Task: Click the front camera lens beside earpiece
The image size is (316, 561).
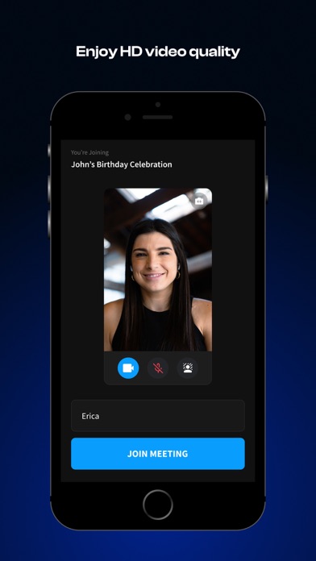Action: pyautogui.click(x=127, y=117)
